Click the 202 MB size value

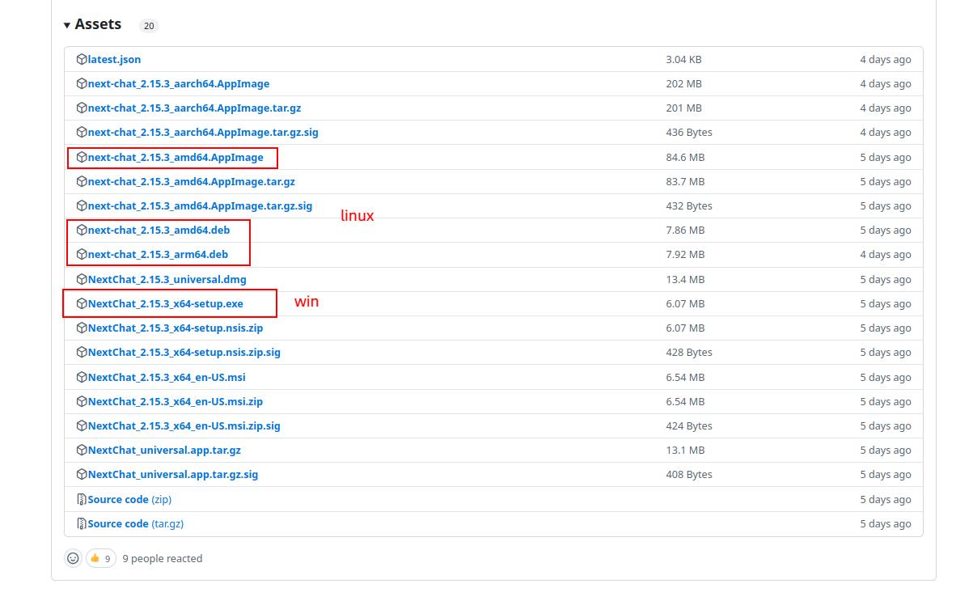683,83
